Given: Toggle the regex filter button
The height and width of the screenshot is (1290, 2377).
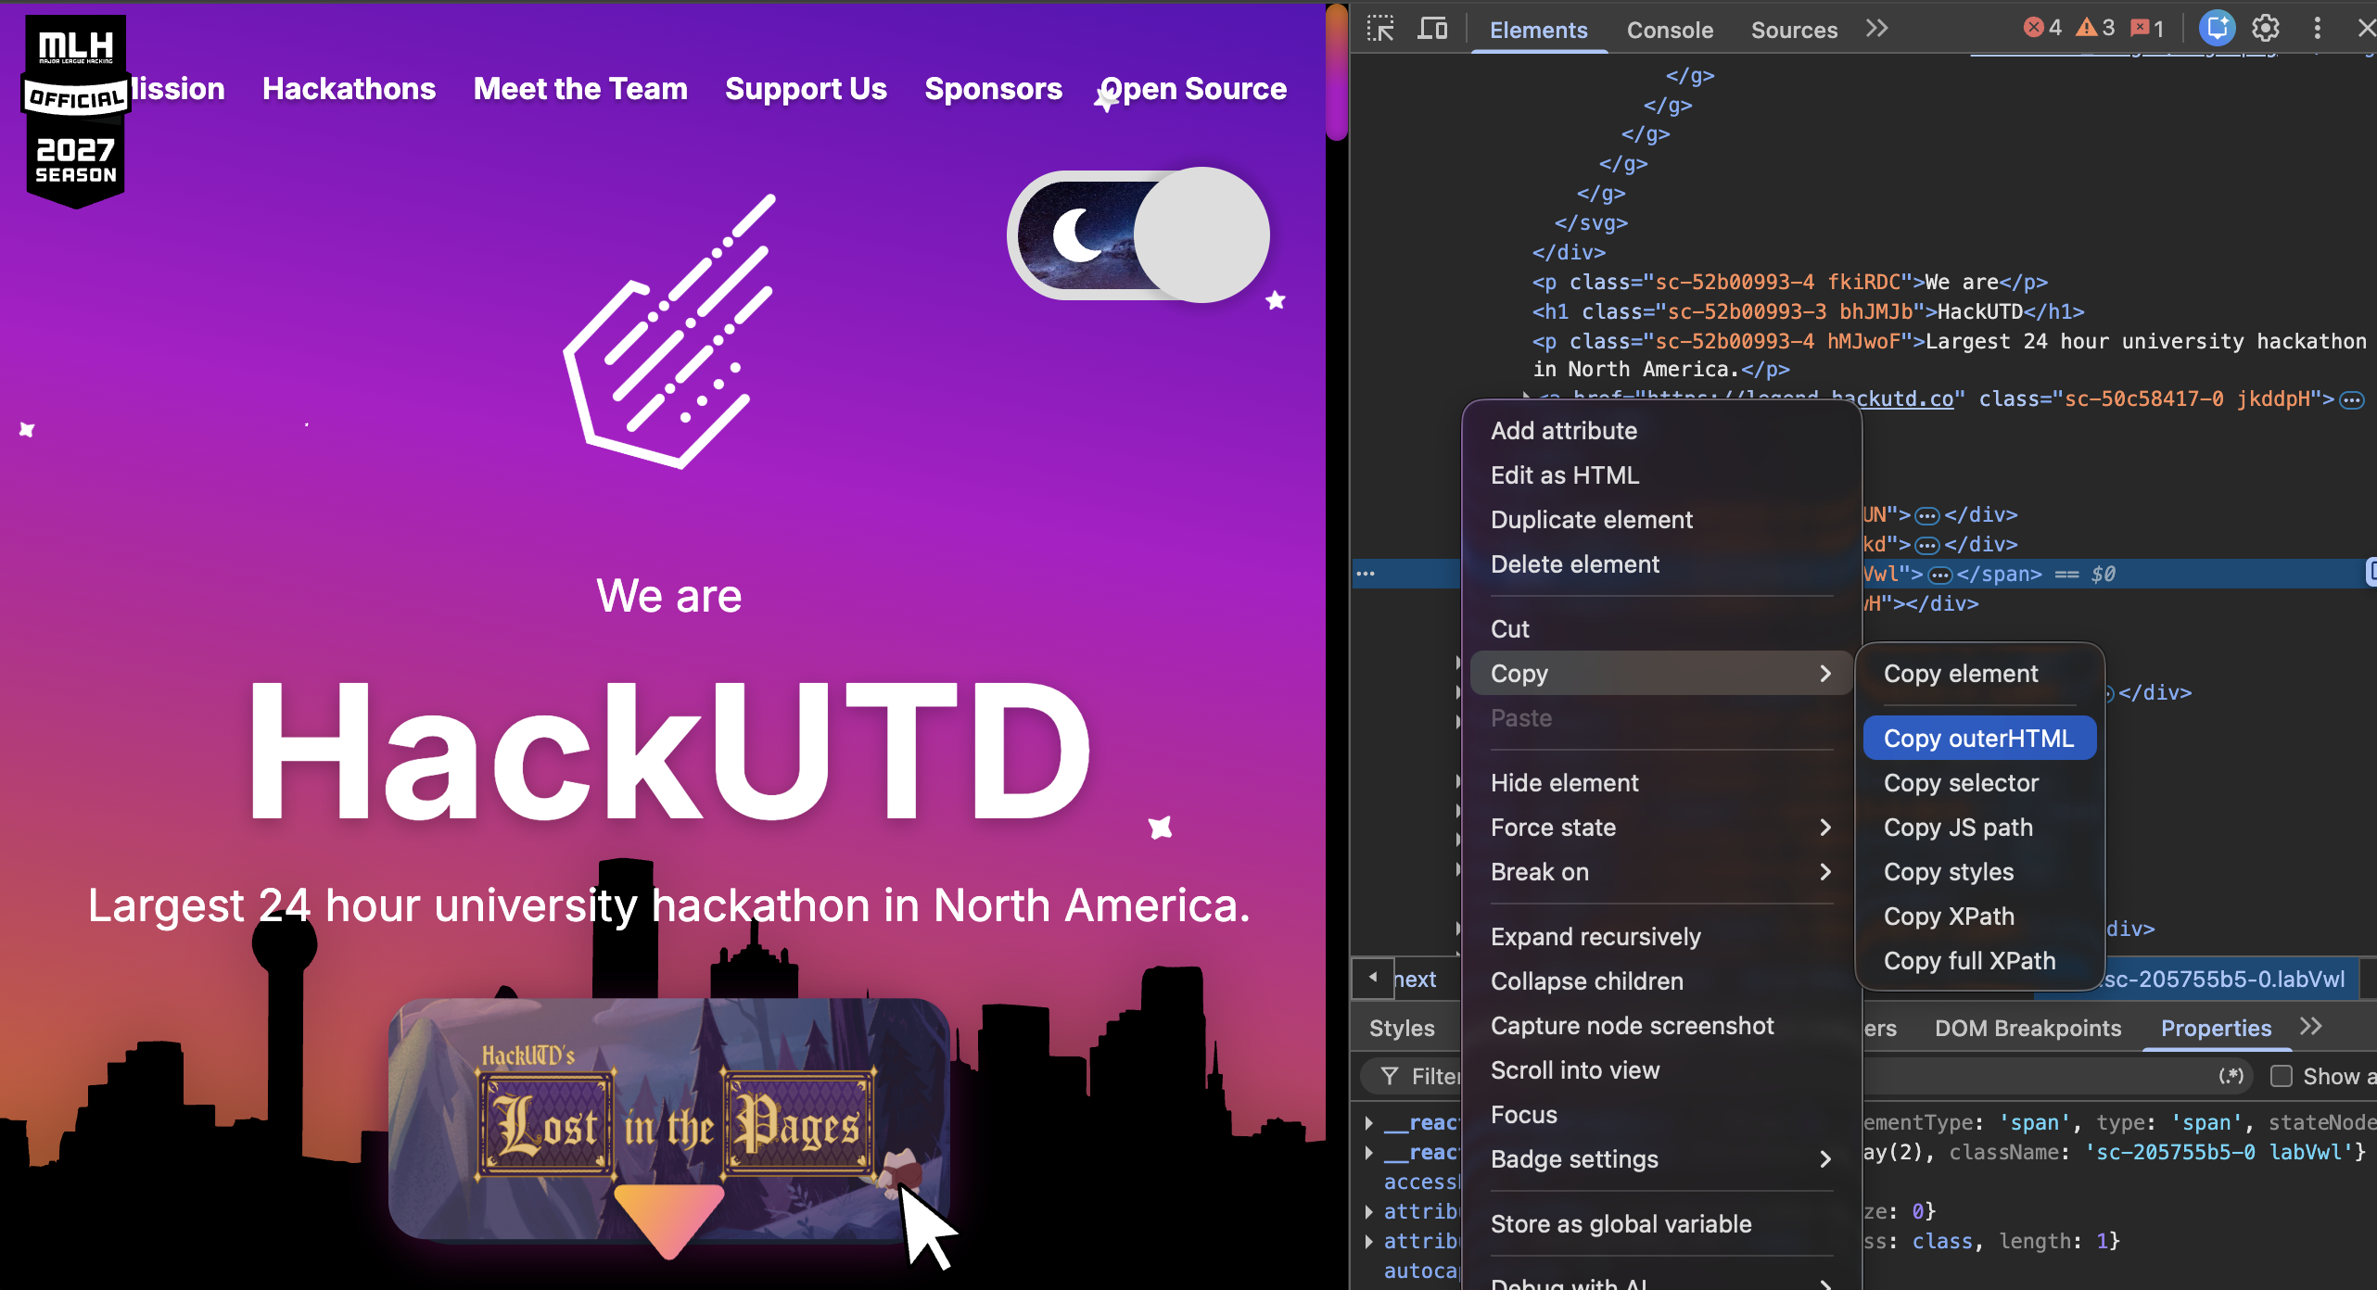Looking at the screenshot, I should tap(2231, 1076).
